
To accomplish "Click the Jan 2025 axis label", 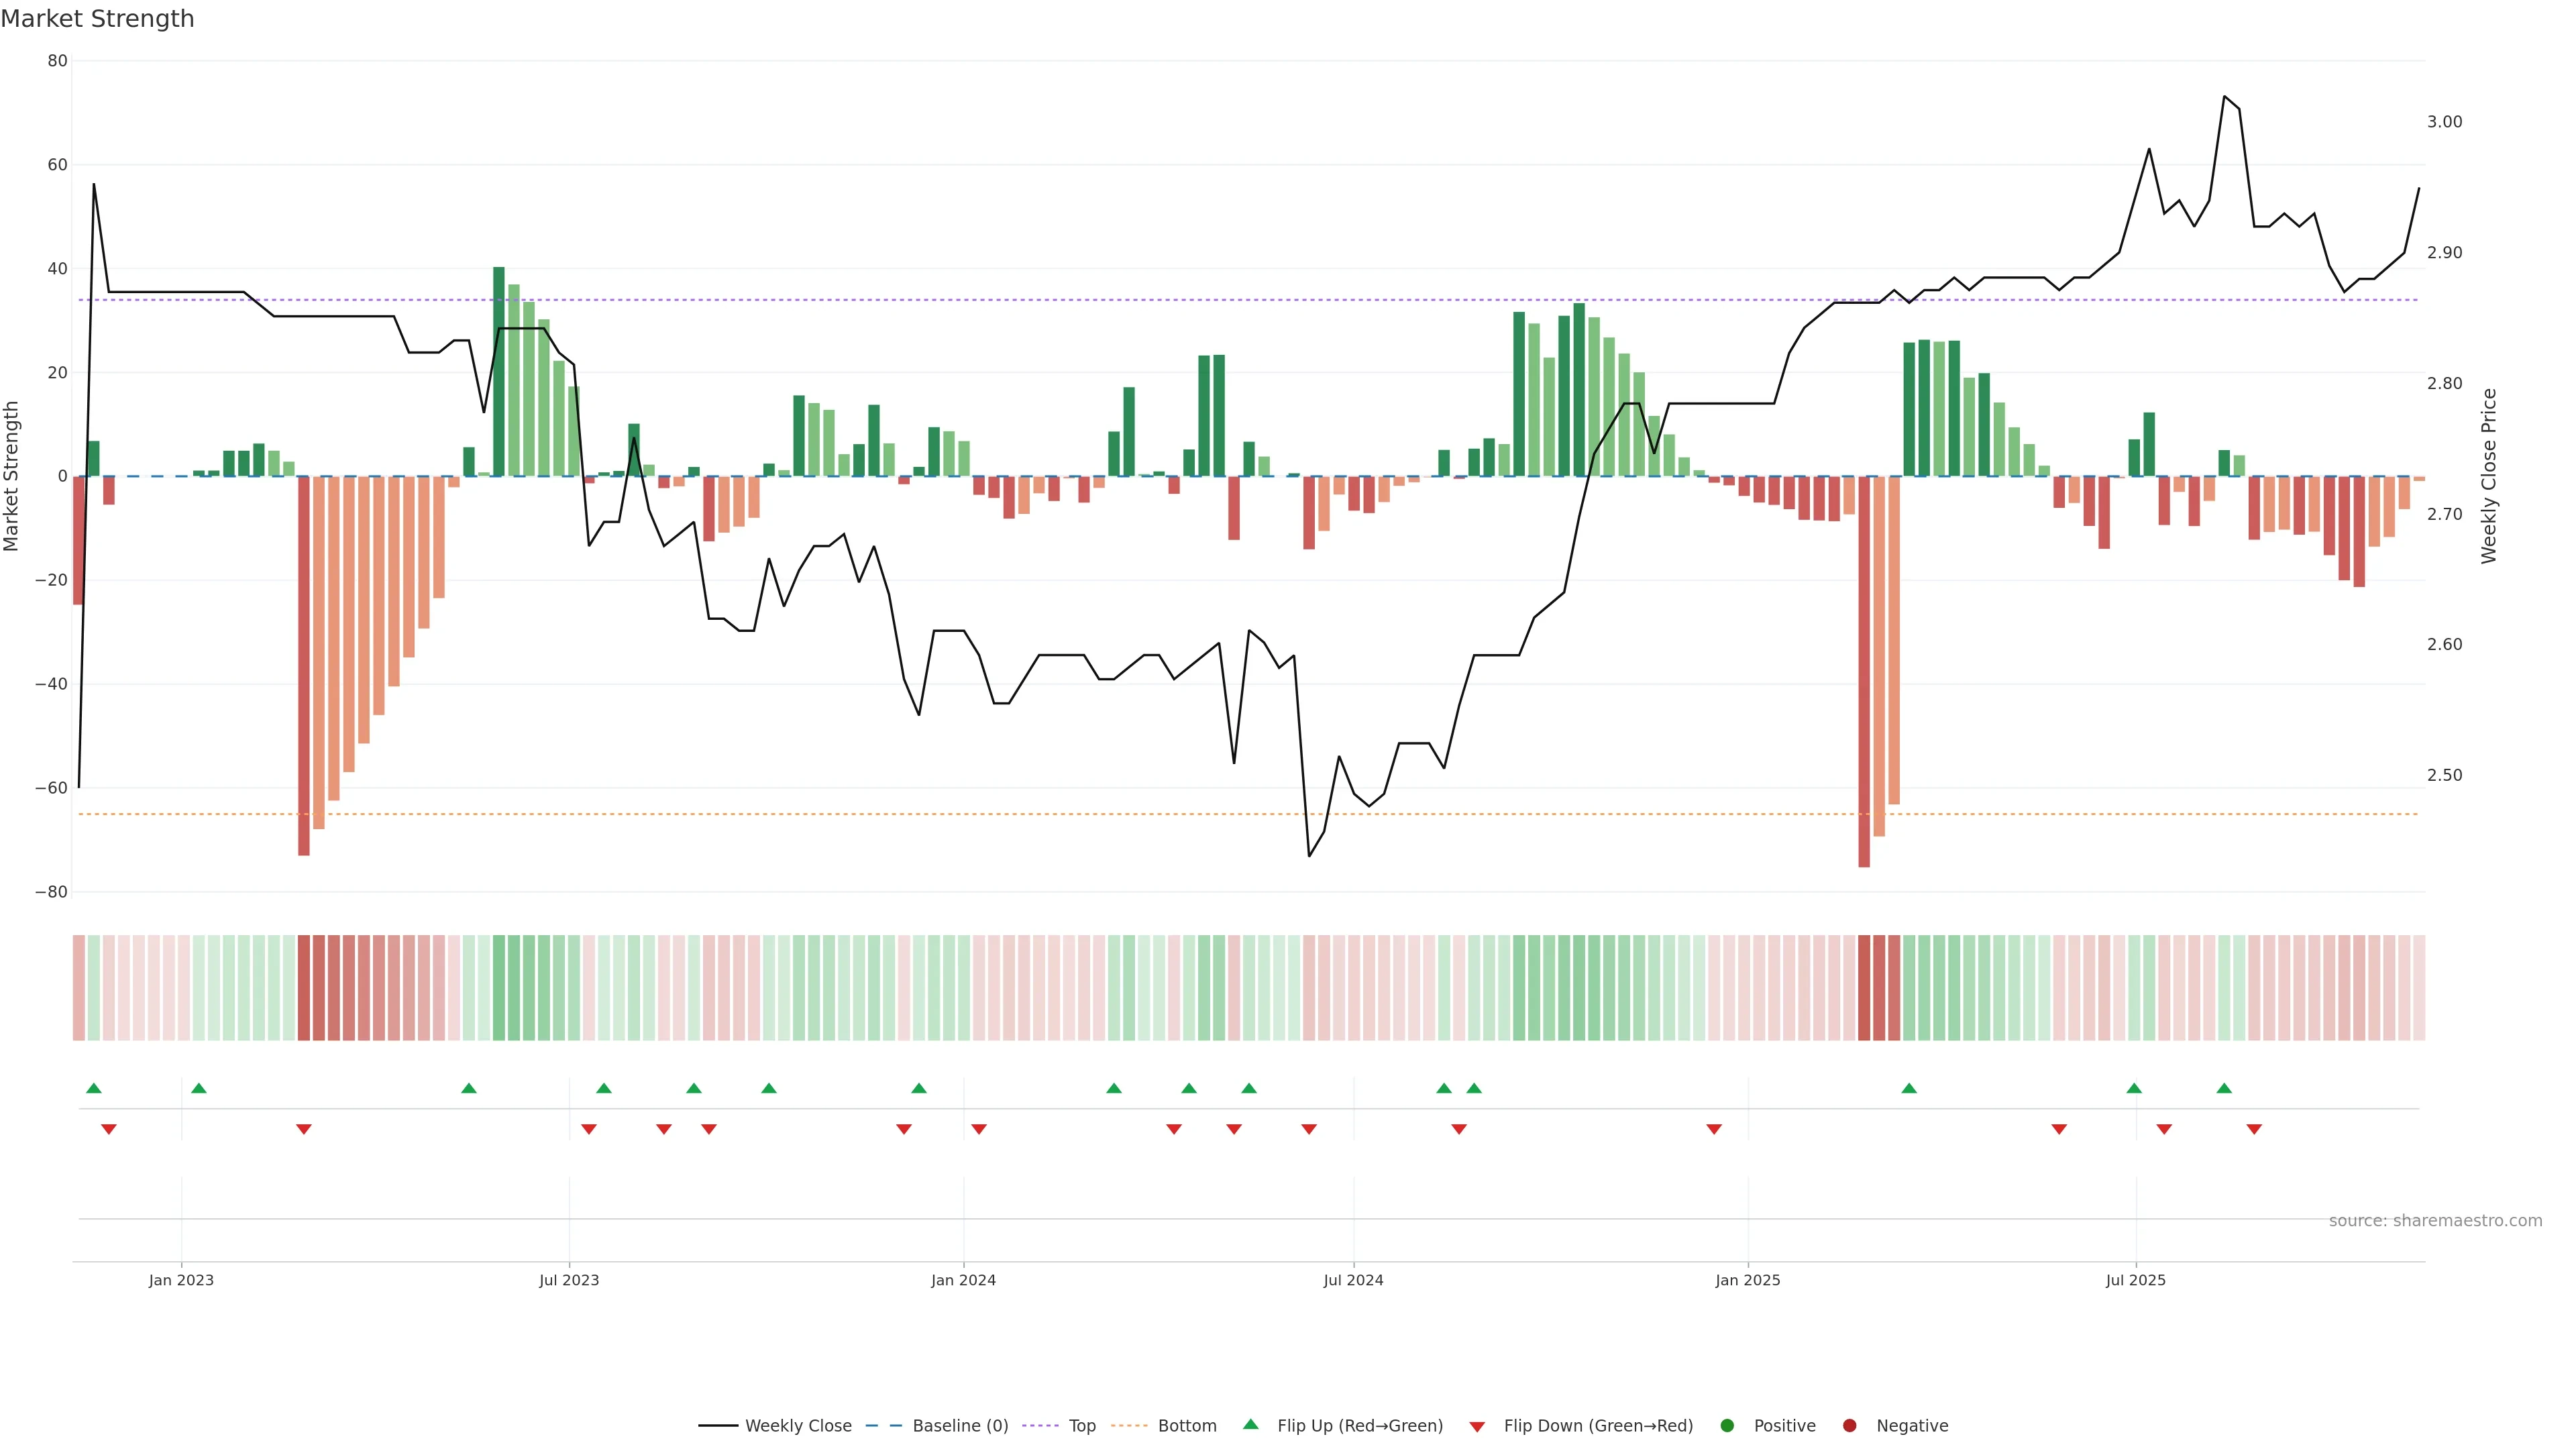I will [x=1747, y=1280].
